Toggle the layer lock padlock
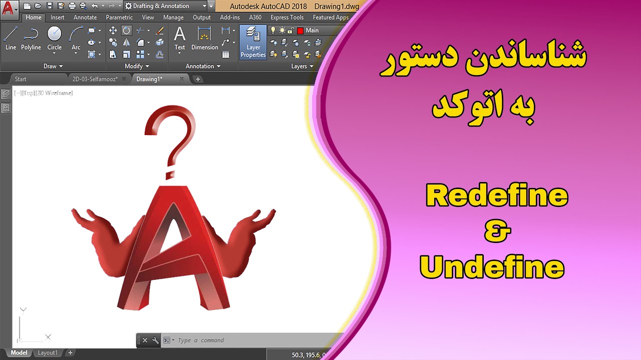The height and width of the screenshot is (360, 641). click(x=290, y=30)
